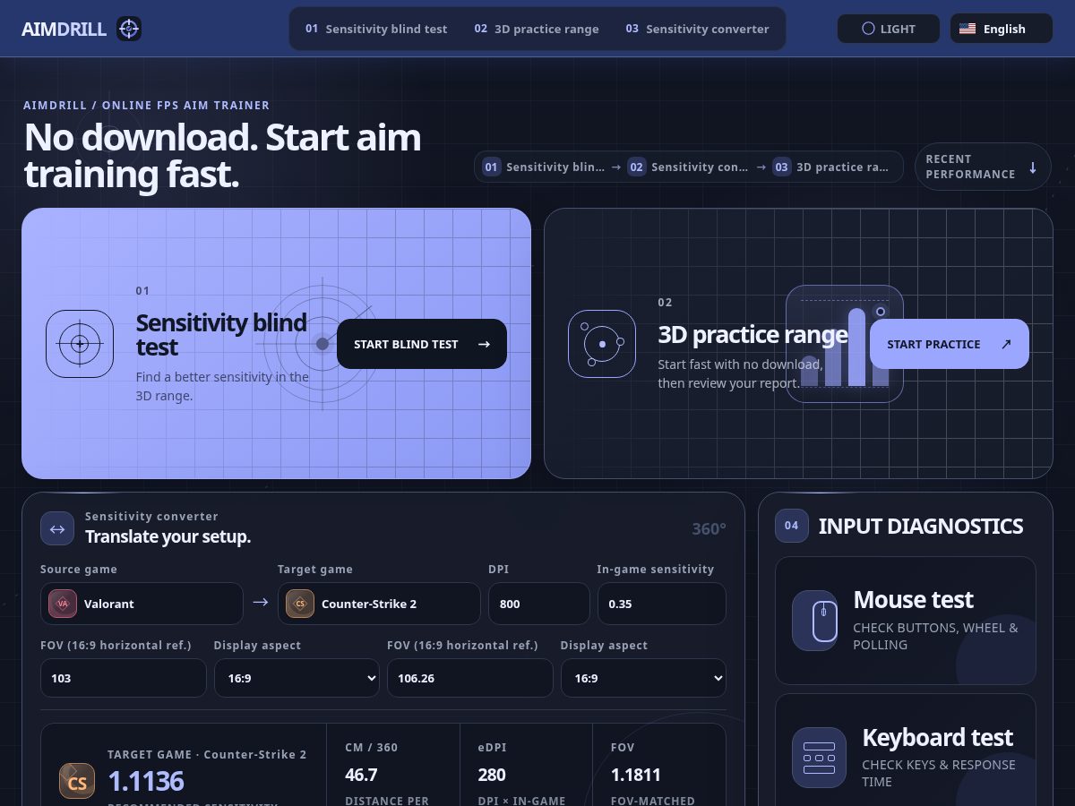Focus the in-game sensitivity field 0.35
This screenshot has height=806, width=1075.
pos(662,604)
